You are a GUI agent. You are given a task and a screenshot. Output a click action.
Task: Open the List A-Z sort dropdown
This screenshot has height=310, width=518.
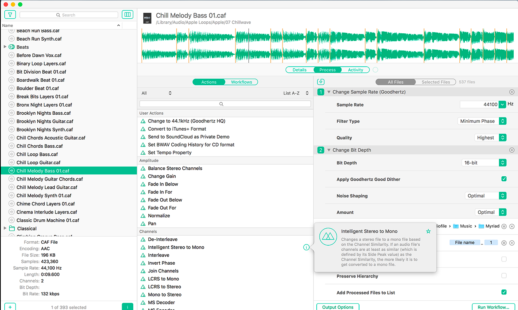(296, 93)
